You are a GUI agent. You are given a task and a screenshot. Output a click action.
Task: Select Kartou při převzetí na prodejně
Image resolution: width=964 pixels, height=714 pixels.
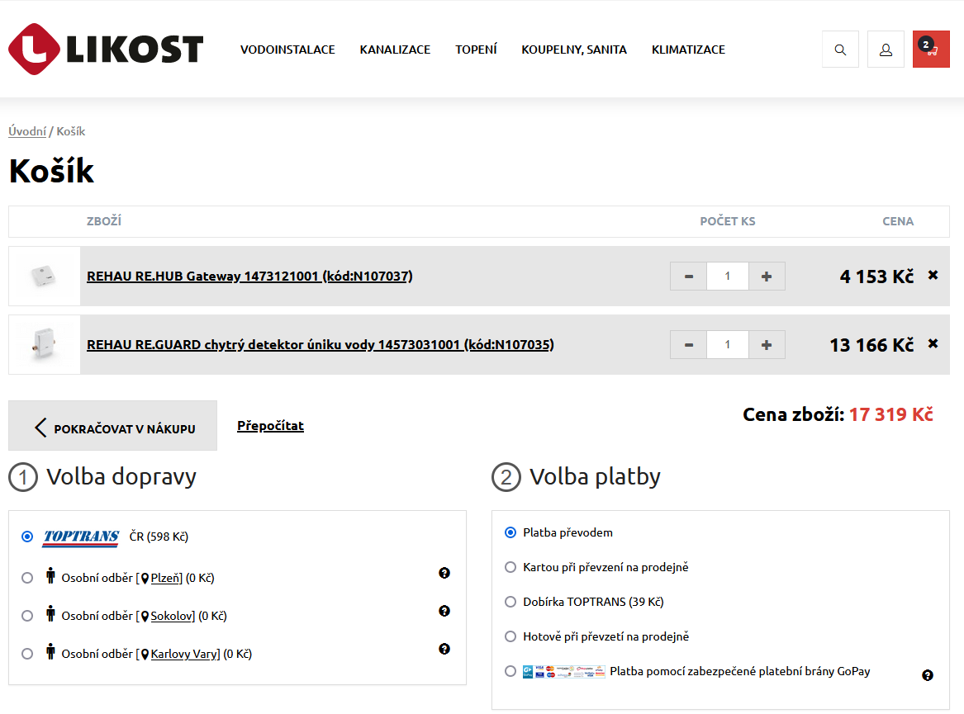click(x=510, y=567)
